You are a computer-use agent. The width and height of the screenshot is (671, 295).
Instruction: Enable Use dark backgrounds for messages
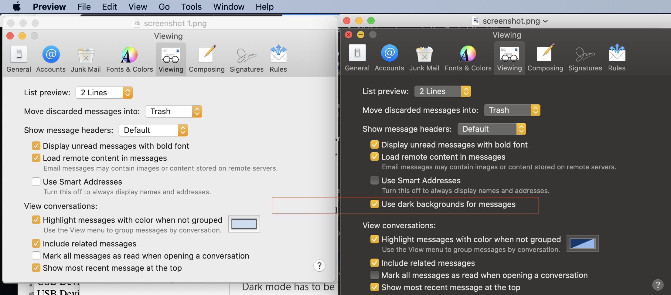pos(374,204)
